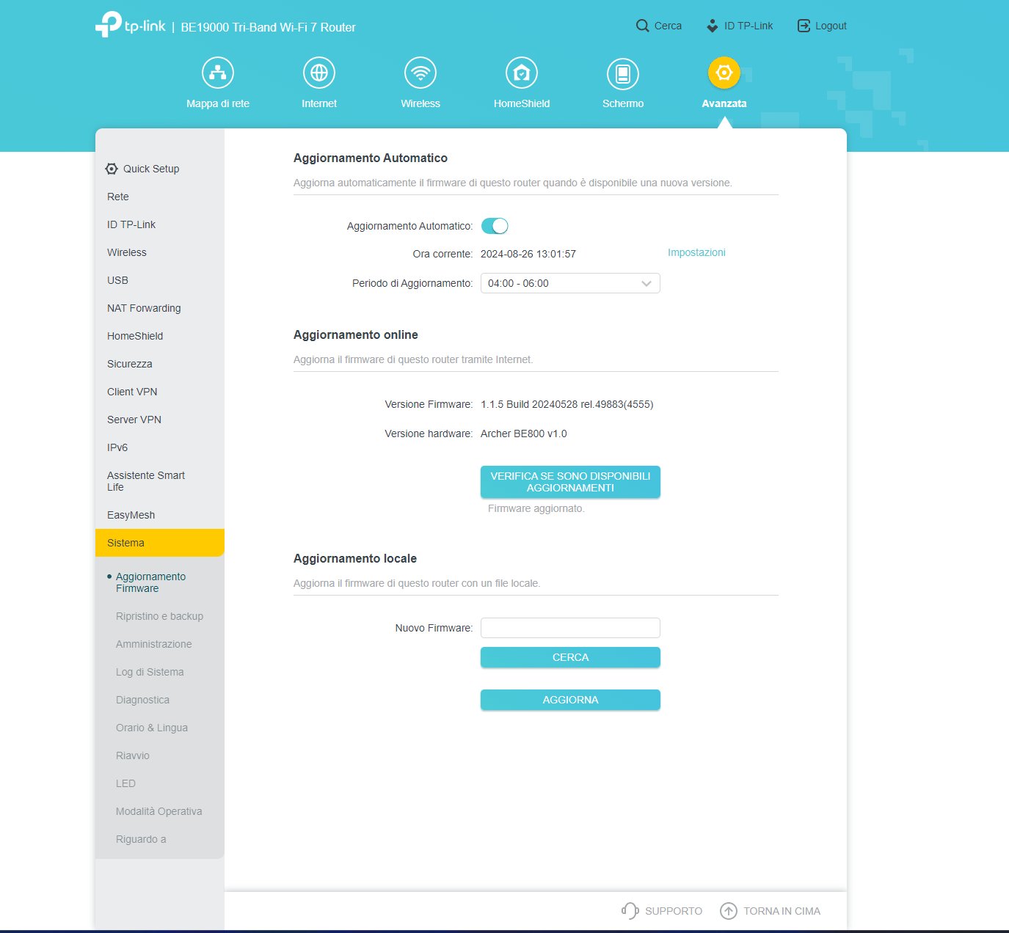Open Orario & Lingua
This screenshot has height=933, width=1009.
point(152,728)
